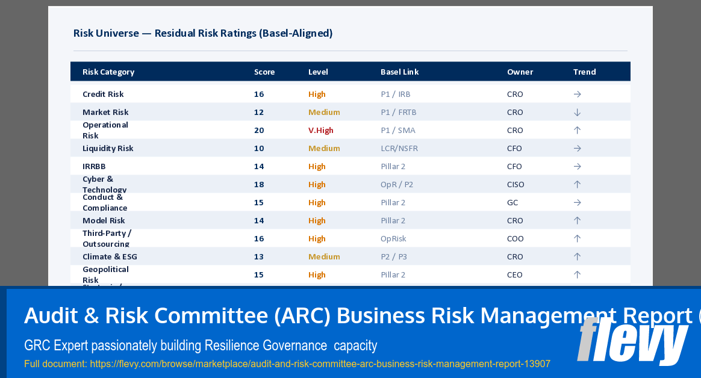701x378 pixels.
Task: Select the Model Risk row label
Action: coord(104,221)
